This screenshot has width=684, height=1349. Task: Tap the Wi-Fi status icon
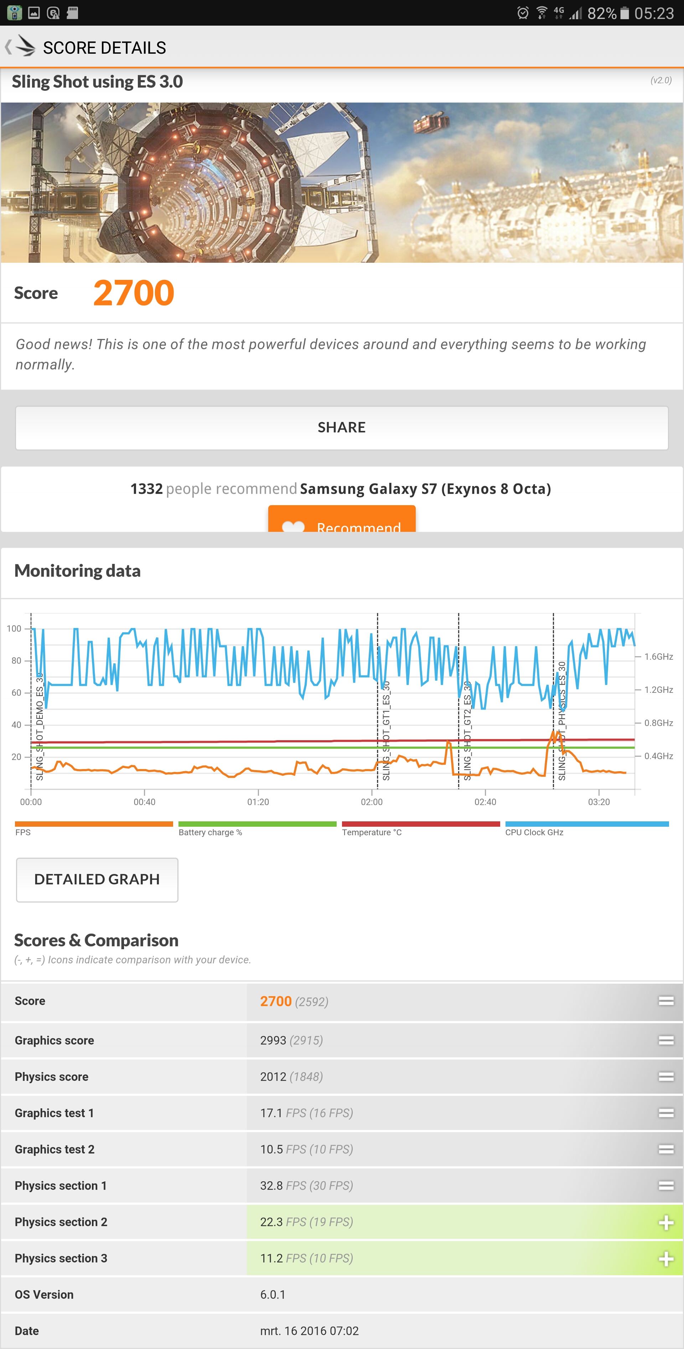pyautogui.click(x=542, y=13)
